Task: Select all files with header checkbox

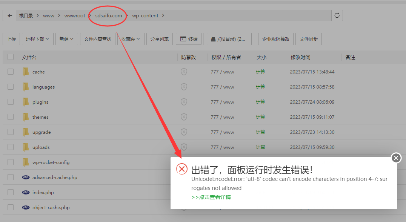Action: pyautogui.click(x=11, y=57)
